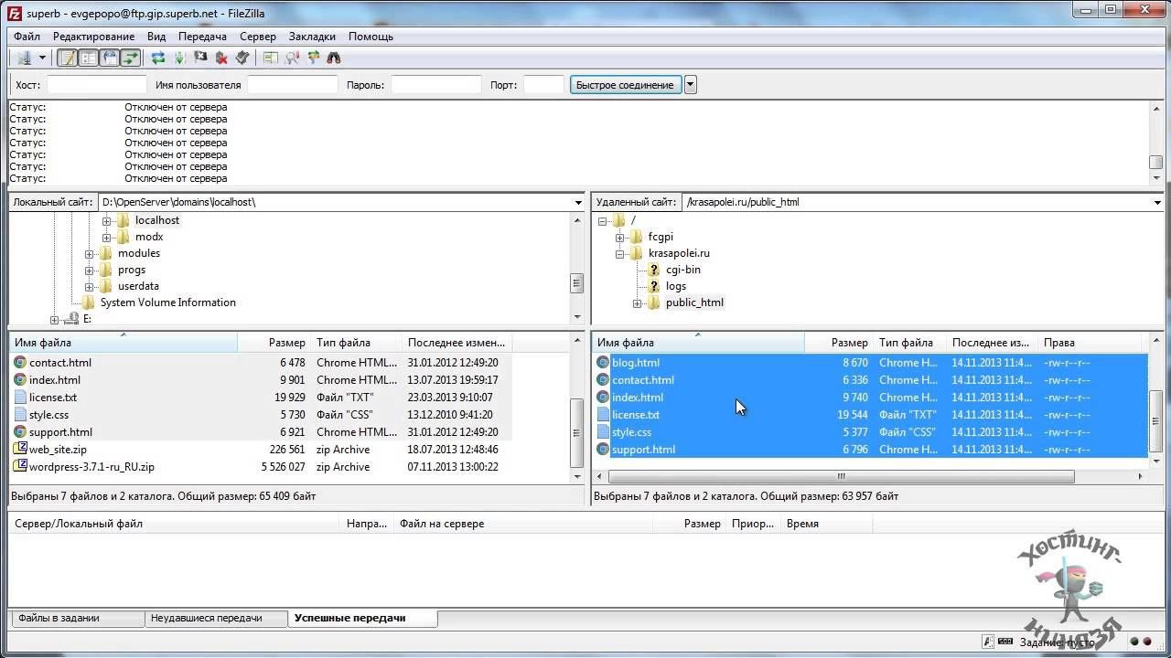Image resolution: width=1171 pixels, height=658 pixels.
Task: Click the refresh file lists icon
Action: point(158,58)
